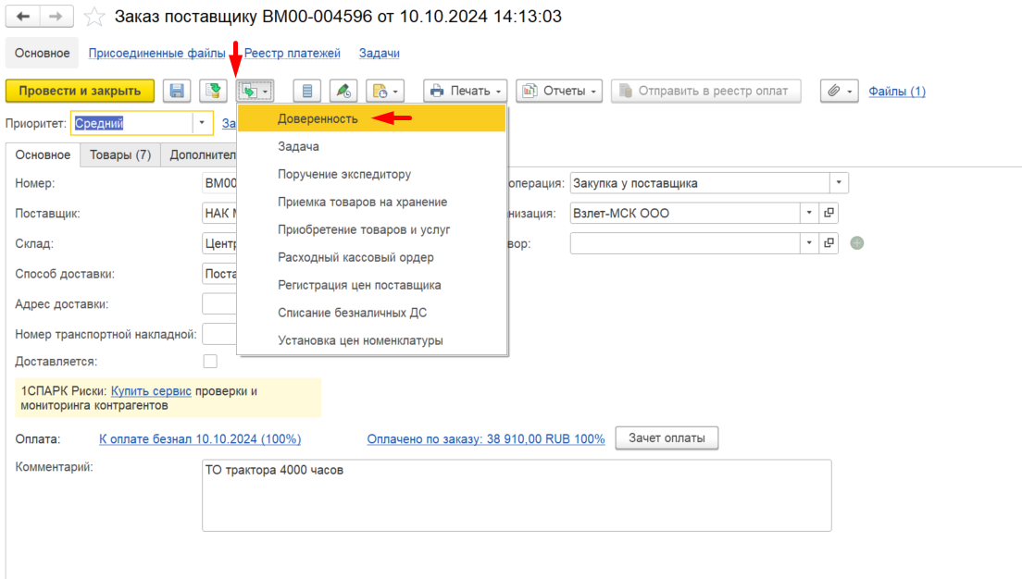Open the Взлет-МСК ООО organization card icon
Image resolution: width=1022 pixels, height=579 pixels.
tap(829, 213)
